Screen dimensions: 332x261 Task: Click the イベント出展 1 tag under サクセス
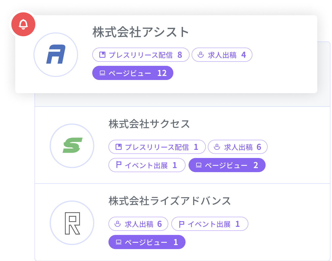(x=147, y=165)
